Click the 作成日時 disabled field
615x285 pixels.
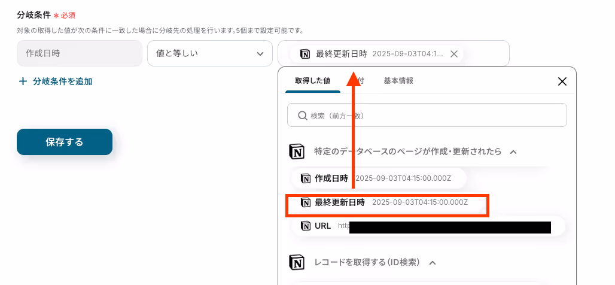pyautogui.click(x=79, y=53)
